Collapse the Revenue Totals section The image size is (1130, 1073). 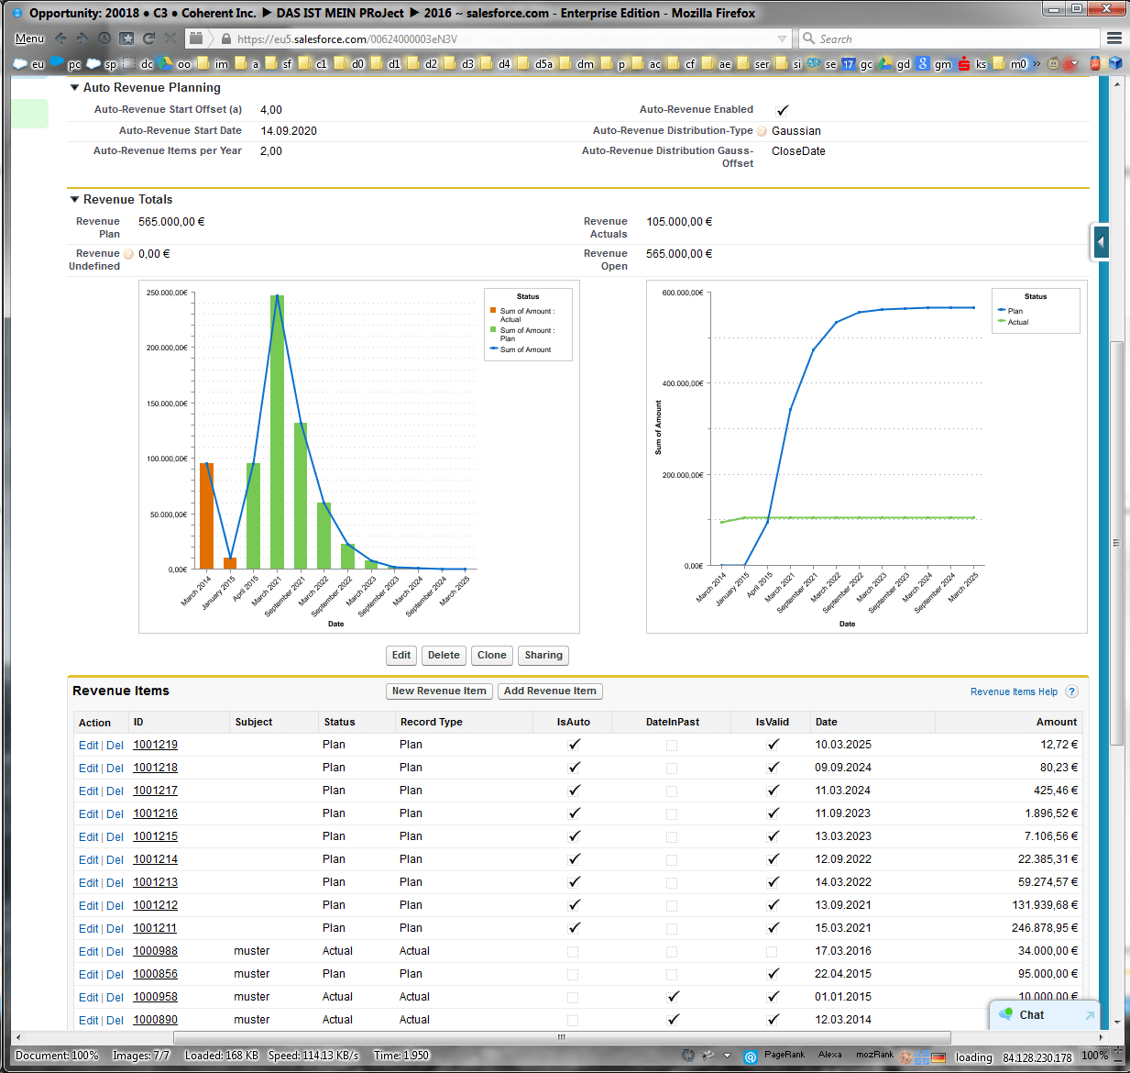(75, 200)
